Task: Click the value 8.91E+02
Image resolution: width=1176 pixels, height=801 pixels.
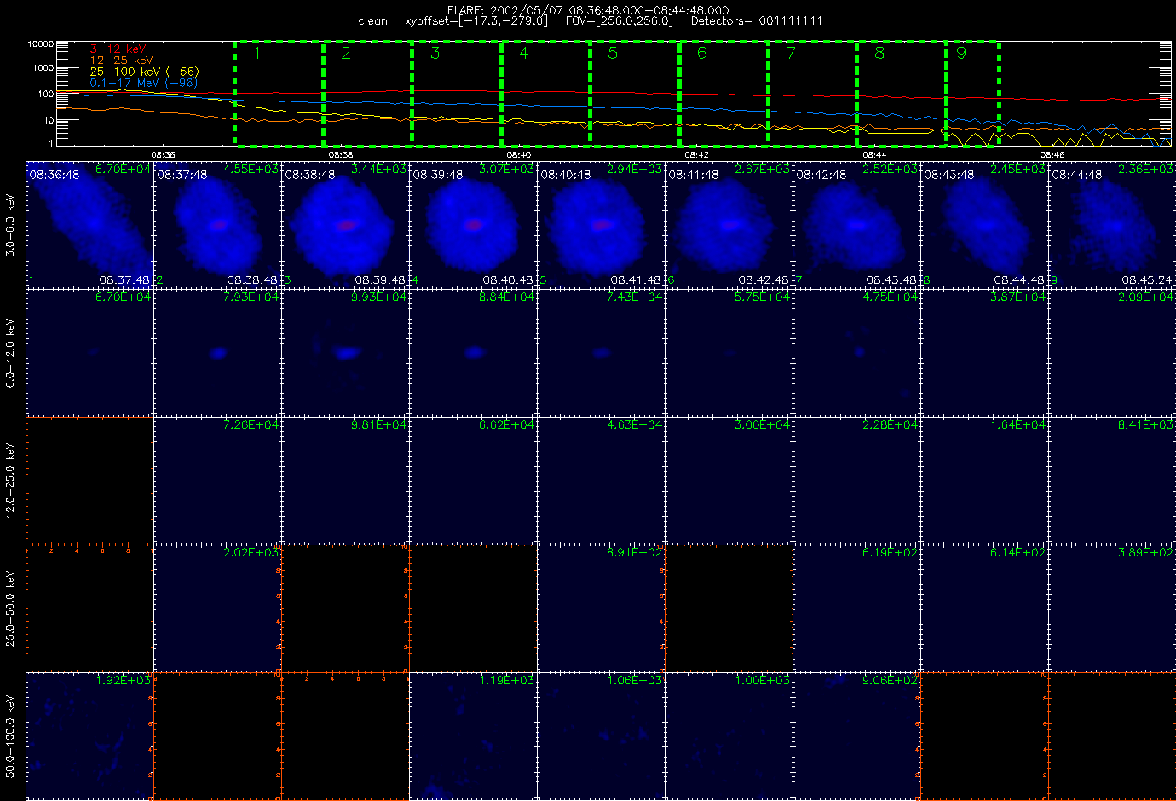Action: pos(635,552)
